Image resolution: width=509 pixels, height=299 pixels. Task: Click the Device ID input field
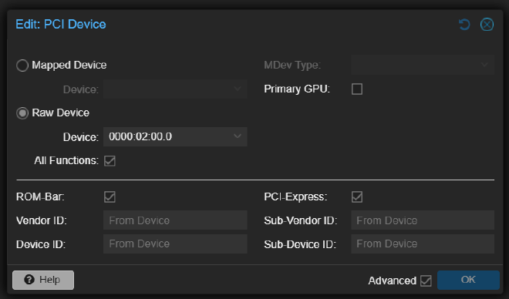[x=175, y=244]
